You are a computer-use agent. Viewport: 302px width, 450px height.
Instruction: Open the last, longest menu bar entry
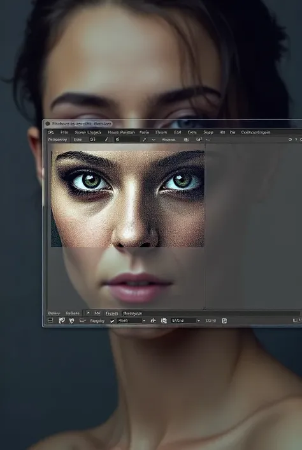(255, 132)
